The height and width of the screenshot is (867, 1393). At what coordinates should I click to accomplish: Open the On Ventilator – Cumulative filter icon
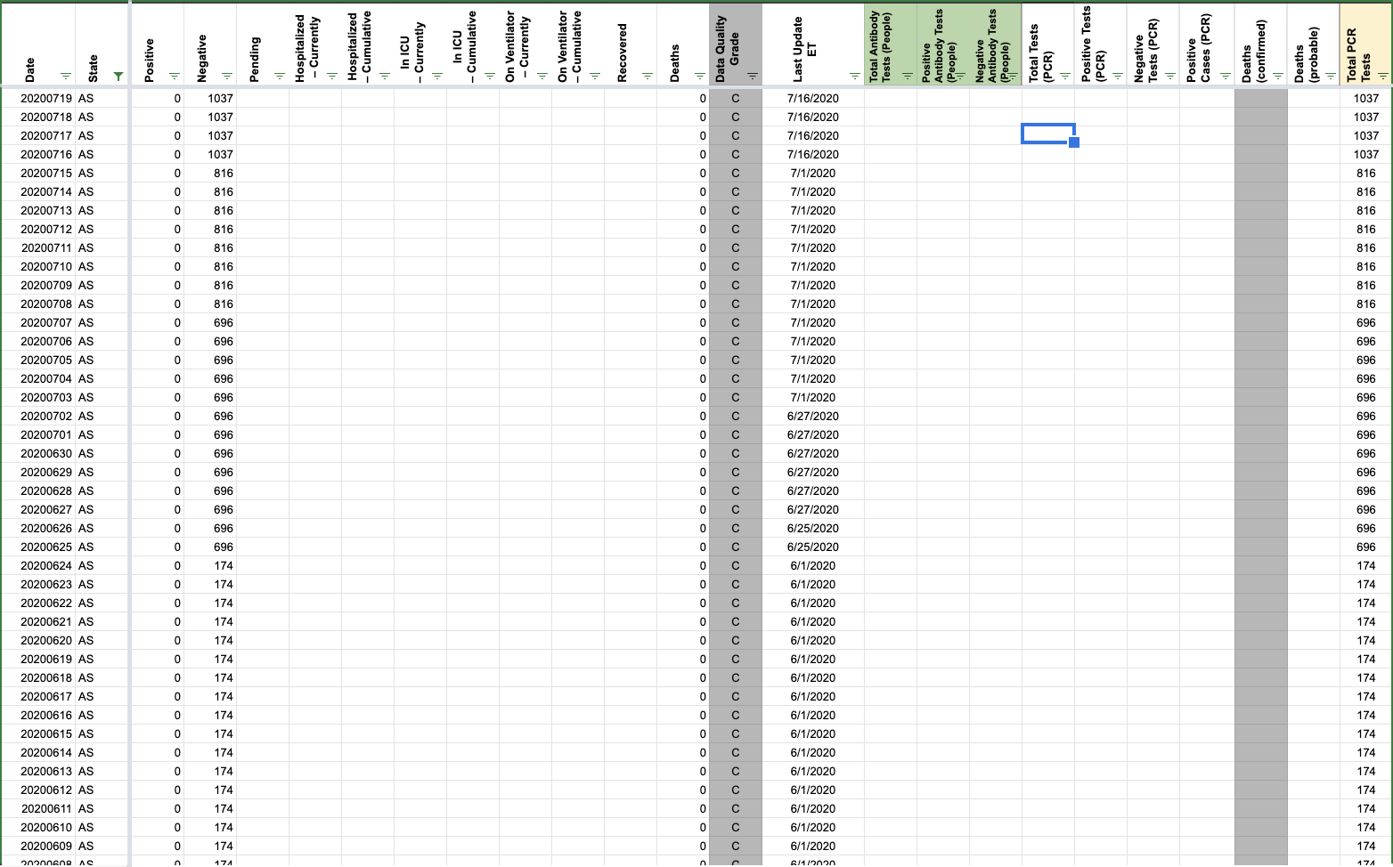pos(594,77)
